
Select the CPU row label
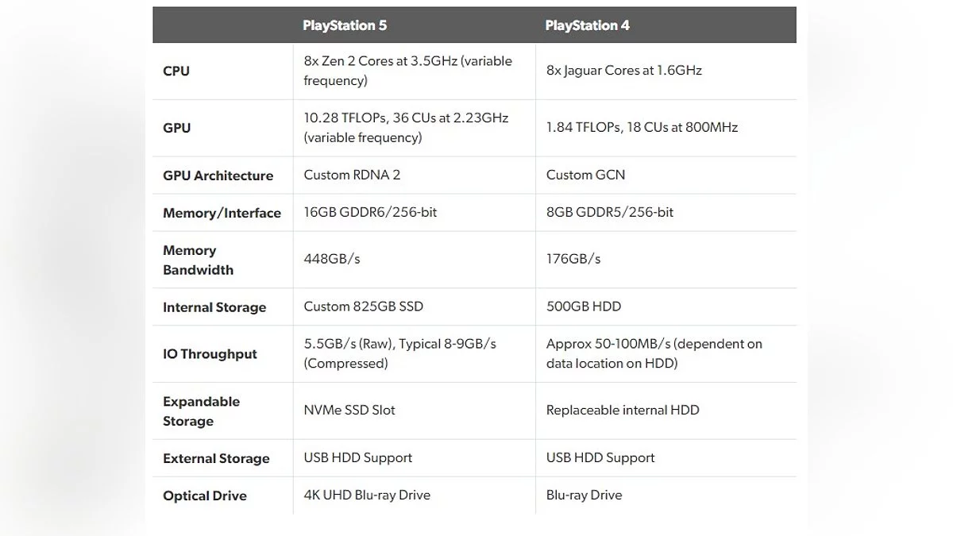click(176, 71)
